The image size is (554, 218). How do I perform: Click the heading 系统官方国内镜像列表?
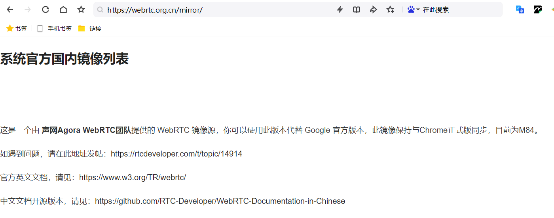coord(65,59)
